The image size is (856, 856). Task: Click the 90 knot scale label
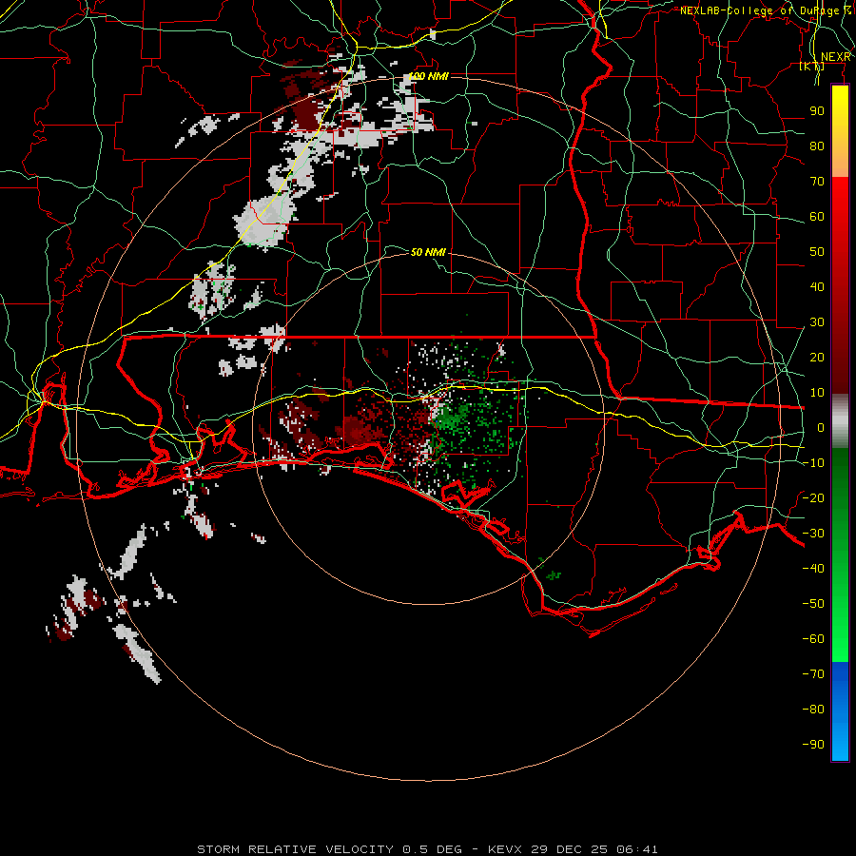tap(817, 111)
